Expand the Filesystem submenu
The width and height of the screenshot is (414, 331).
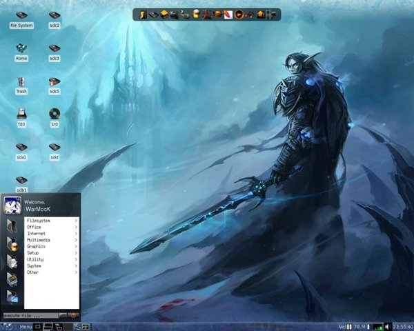coord(52,221)
